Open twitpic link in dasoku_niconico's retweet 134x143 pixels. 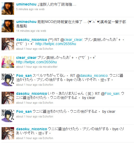[56, 44]
